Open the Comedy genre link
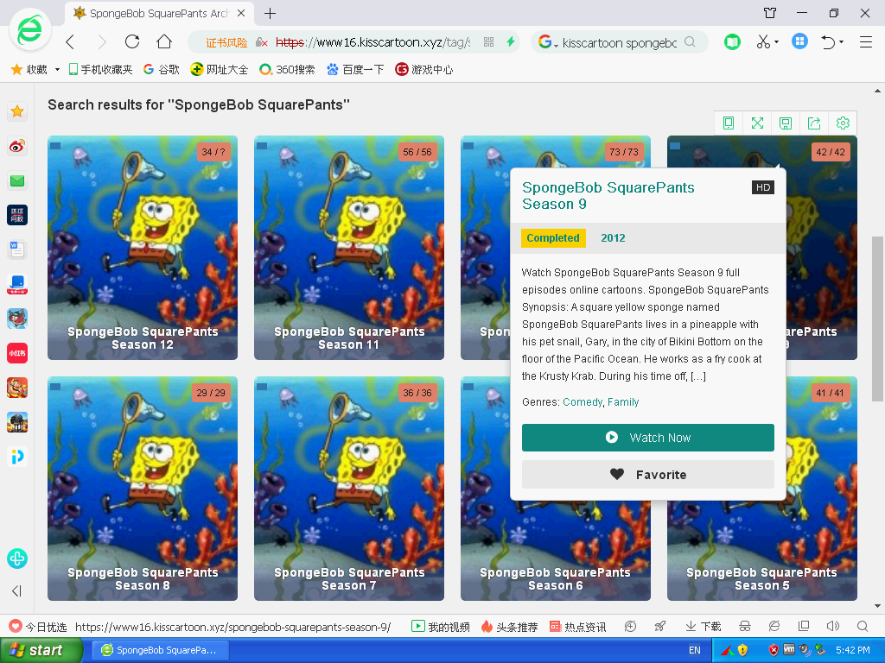Screen dimensions: 885x663 coord(583,401)
